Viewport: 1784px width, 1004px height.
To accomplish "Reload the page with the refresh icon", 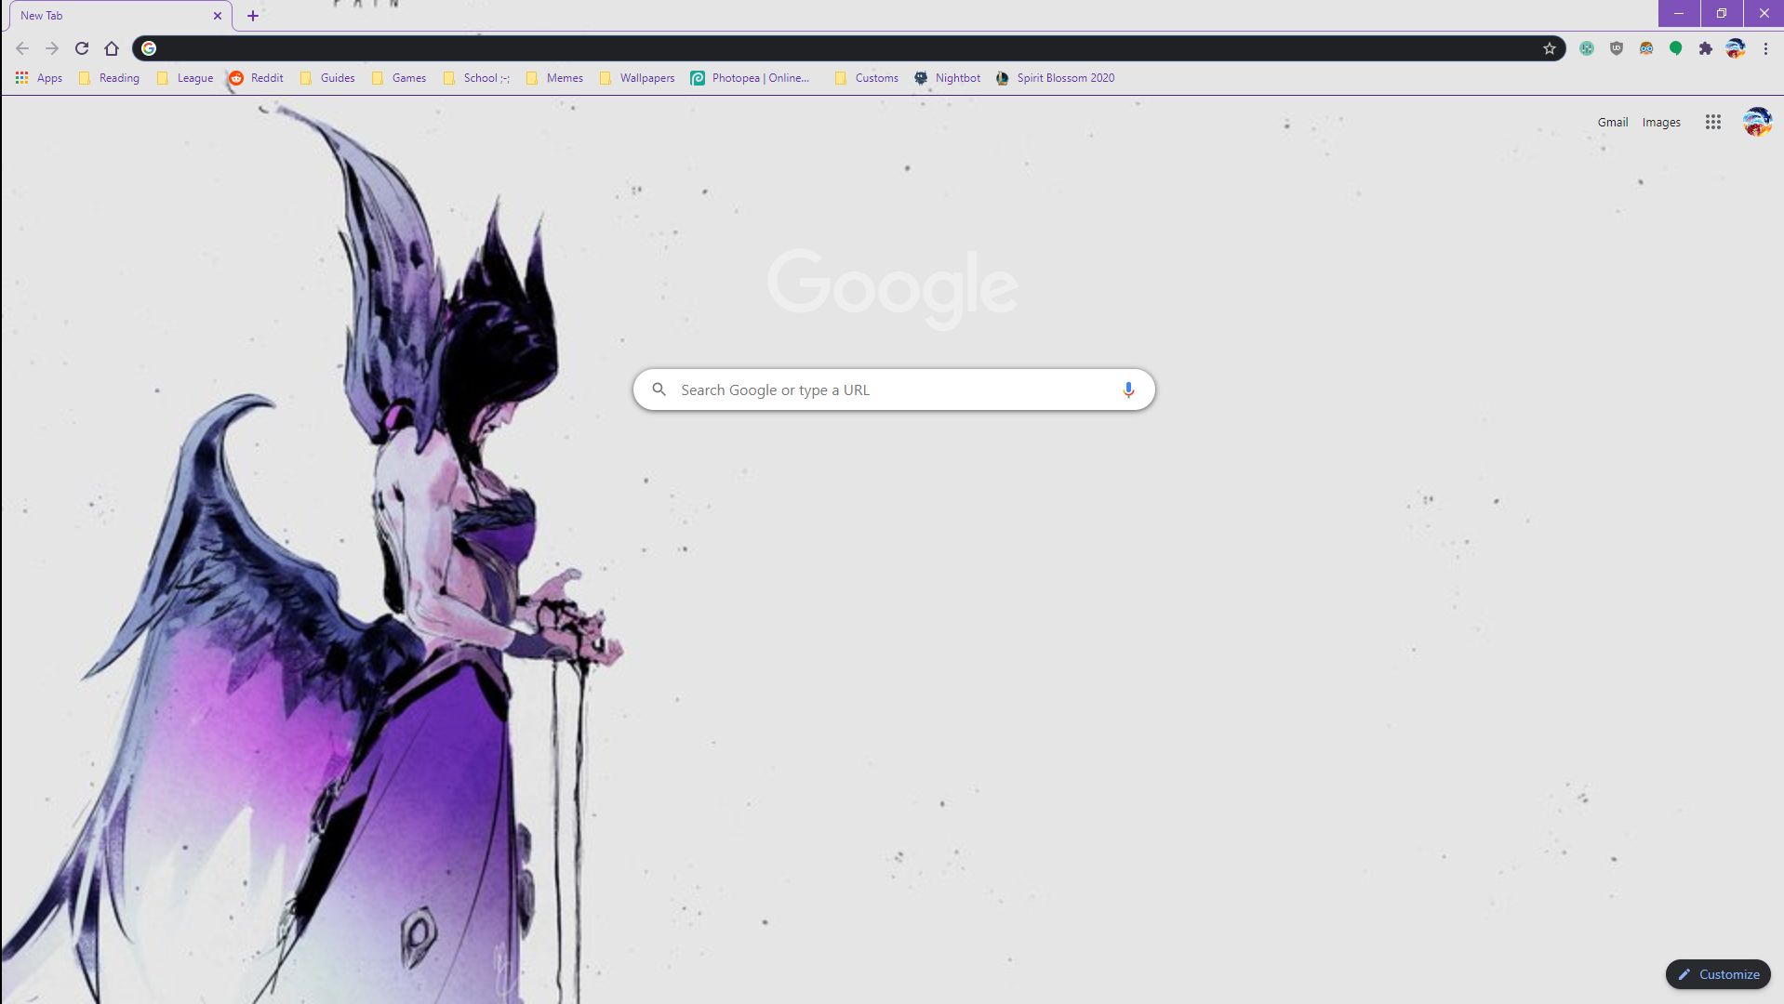I will (82, 48).
